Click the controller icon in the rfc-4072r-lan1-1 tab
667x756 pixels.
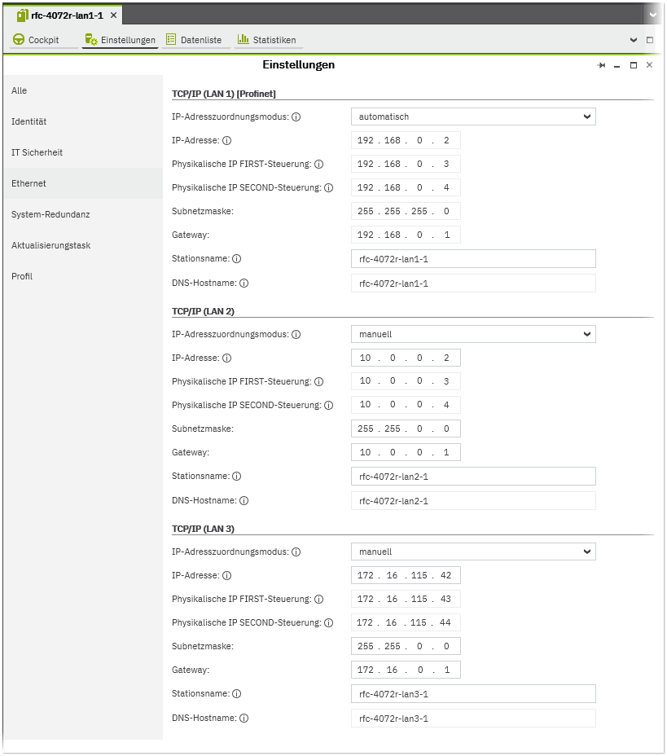click(23, 15)
